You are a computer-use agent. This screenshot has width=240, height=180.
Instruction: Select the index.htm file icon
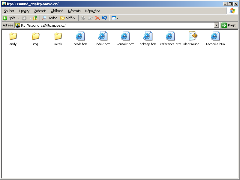coord(103,36)
